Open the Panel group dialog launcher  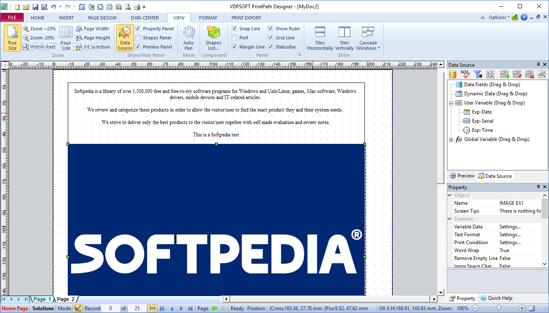[299, 55]
